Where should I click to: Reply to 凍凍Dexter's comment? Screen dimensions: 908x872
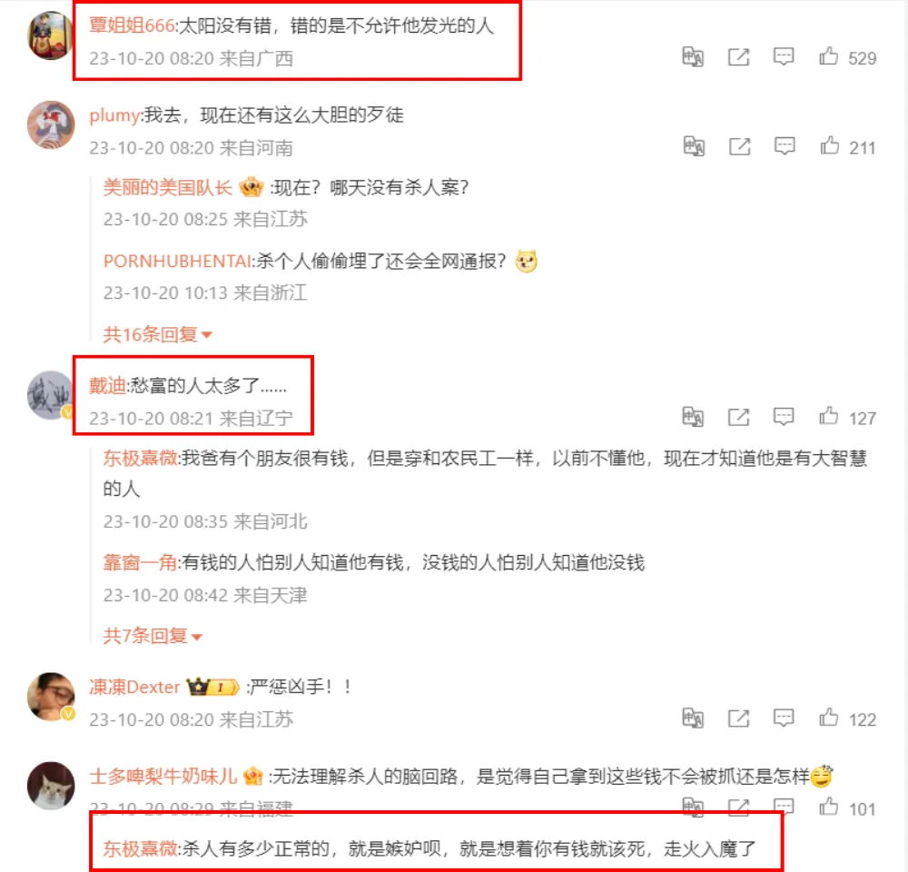784,718
